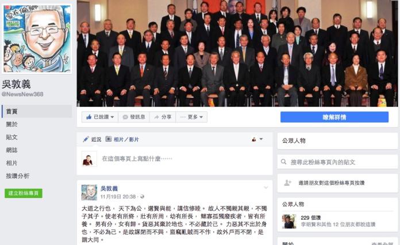Open the 吳敦義 post author link
This screenshot has width=400, height=245.
tap(109, 188)
